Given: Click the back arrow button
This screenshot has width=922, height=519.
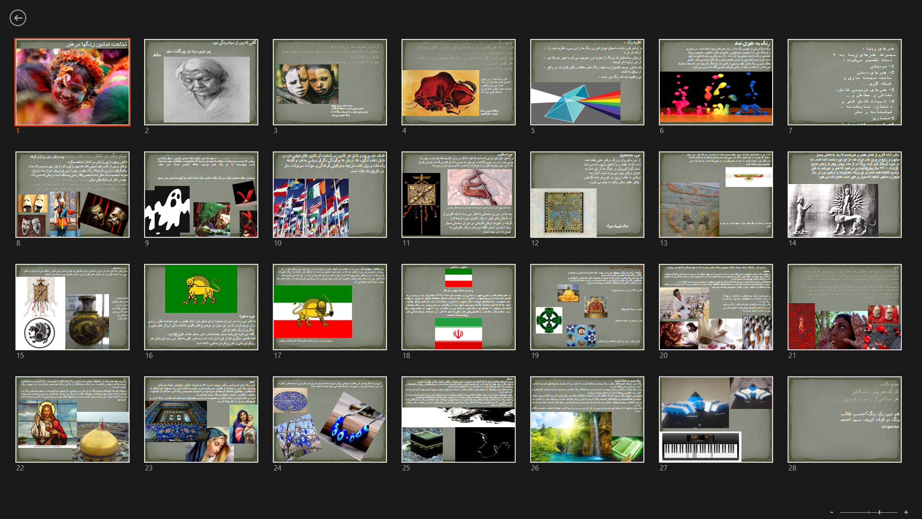Looking at the screenshot, I should click(x=18, y=18).
